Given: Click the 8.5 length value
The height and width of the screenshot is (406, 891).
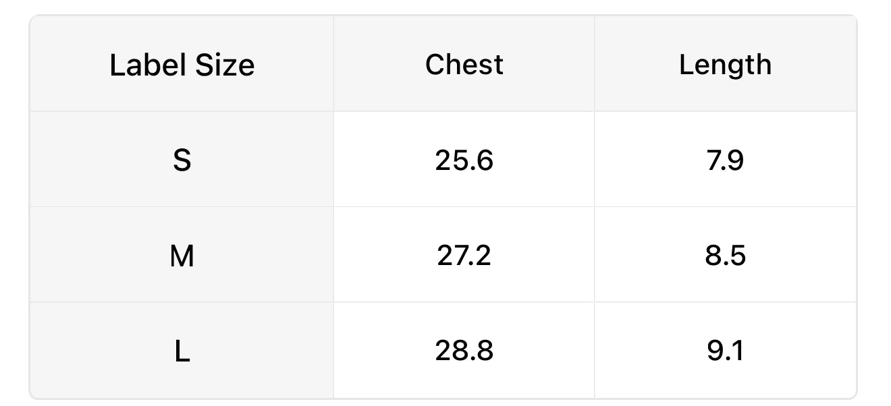Looking at the screenshot, I should pos(725,256).
